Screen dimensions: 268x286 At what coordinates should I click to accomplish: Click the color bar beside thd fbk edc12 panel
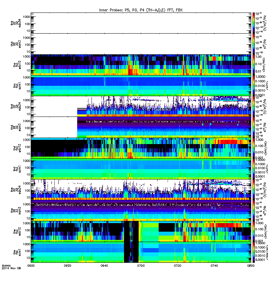254,148
